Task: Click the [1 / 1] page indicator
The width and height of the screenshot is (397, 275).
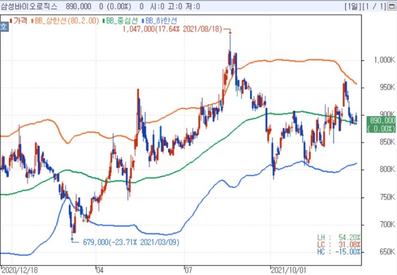Action: tap(375, 6)
